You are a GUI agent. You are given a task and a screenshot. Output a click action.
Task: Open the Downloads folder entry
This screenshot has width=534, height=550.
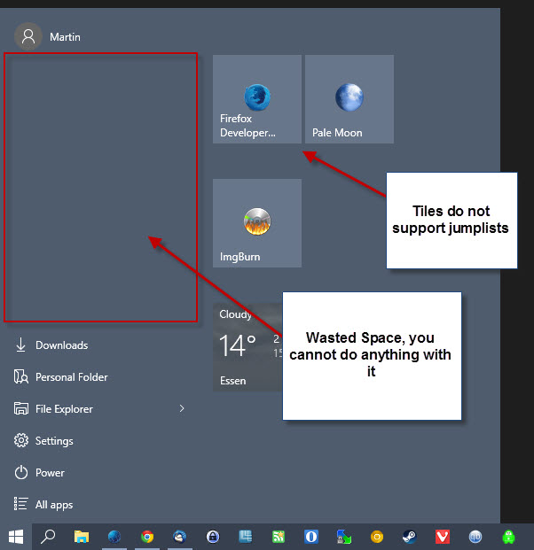click(51, 345)
